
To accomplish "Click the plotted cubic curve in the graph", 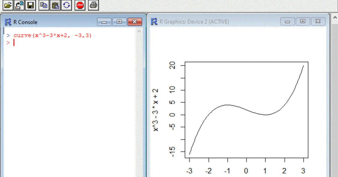I will pos(228,105).
